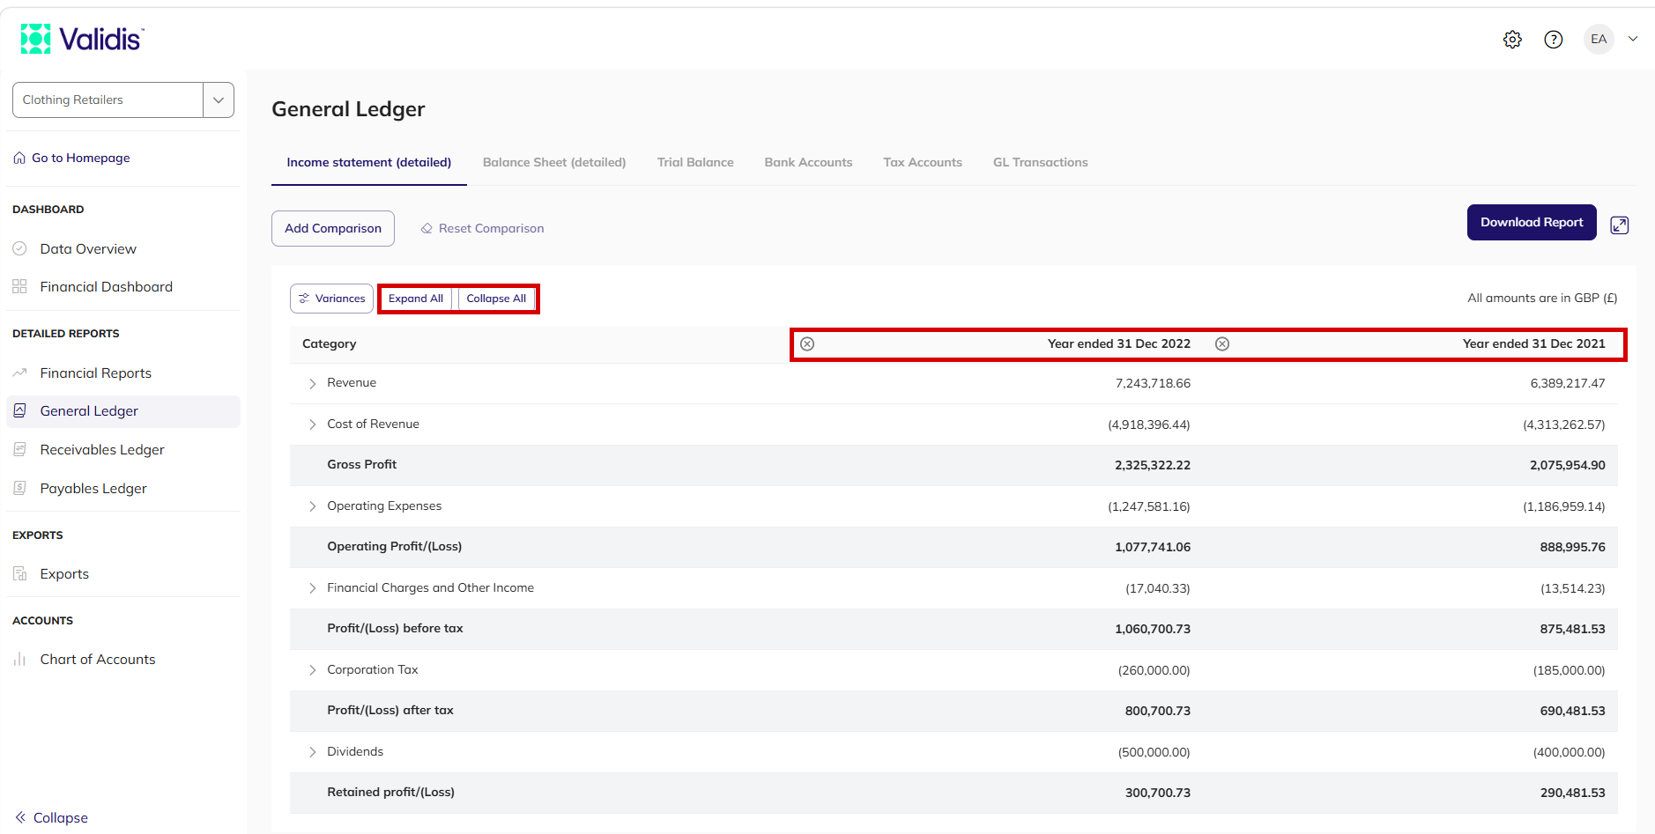Image resolution: width=1655 pixels, height=834 pixels.
Task: Open the help question mark icon
Action: (1554, 40)
